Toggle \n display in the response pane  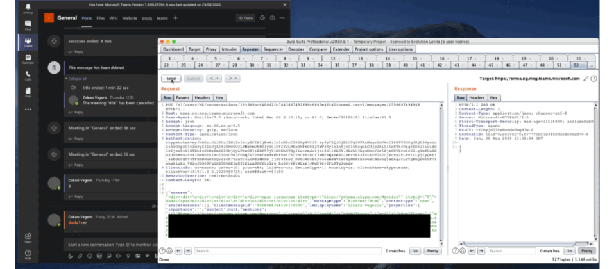[x=569, y=250]
